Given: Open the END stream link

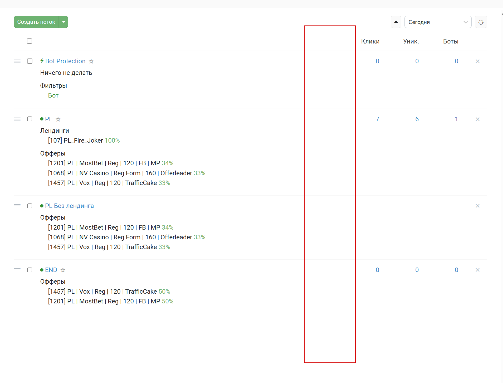Looking at the screenshot, I should [51, 270].
